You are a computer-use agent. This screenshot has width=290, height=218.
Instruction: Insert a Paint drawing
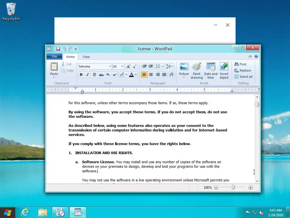click(197, 71)
